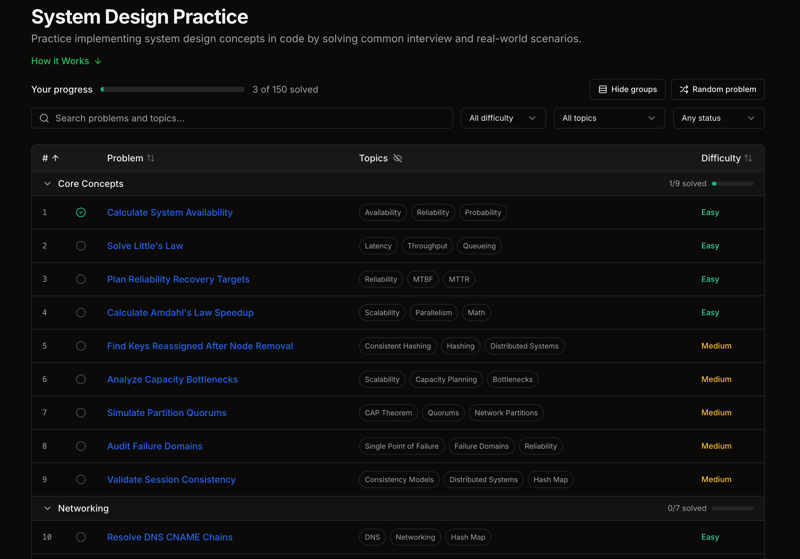
Task: Click the search magnifier icon
Action: (44, 118)
